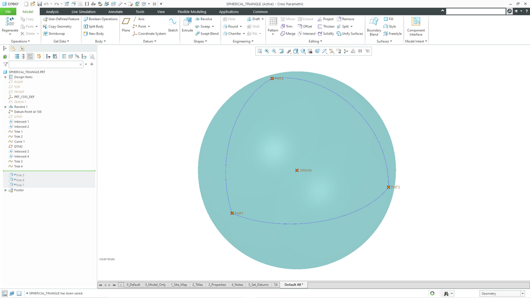Open the Style surface tool
530x298 pixels.
point(390,27)
